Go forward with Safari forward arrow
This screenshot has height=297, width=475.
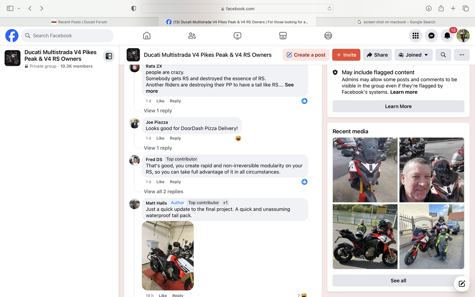point(42,8)
